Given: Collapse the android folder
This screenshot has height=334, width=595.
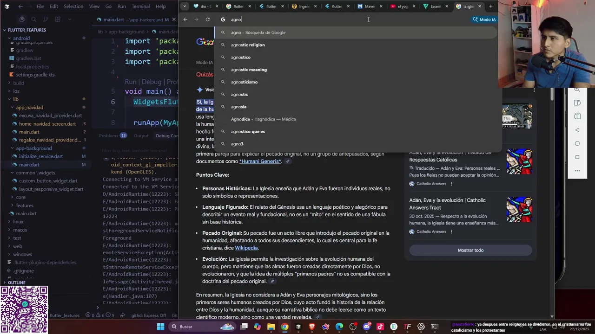Looking at the screenshot, I should point(21,38).
